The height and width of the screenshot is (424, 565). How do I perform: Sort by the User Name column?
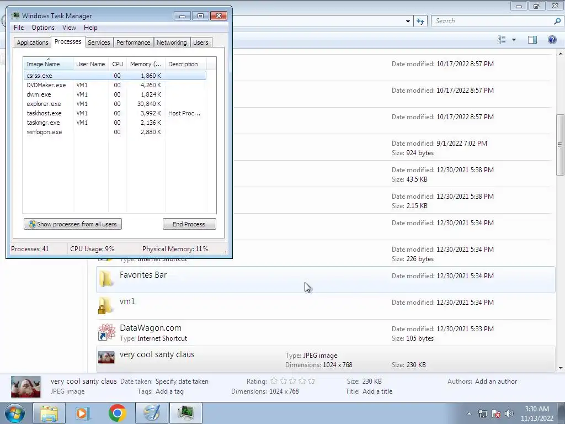tap(90, 64)
